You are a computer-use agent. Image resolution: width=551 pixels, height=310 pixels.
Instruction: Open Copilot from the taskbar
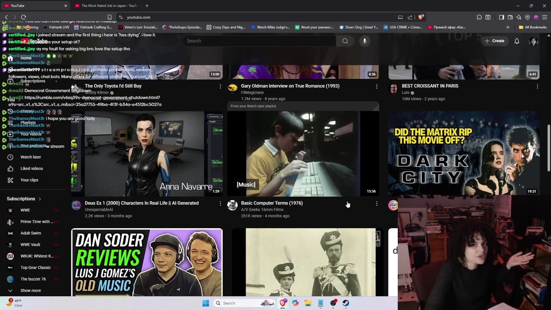click(295, 303)
